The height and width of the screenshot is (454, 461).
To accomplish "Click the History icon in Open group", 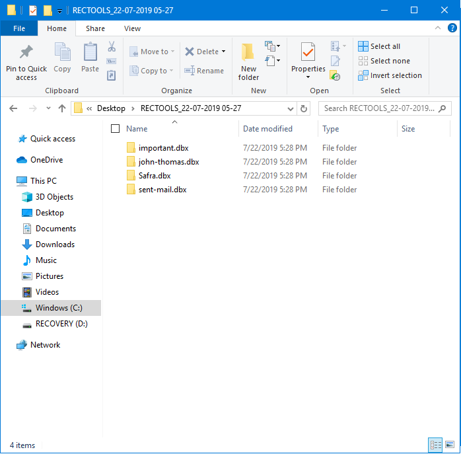I will pos(335,75).
